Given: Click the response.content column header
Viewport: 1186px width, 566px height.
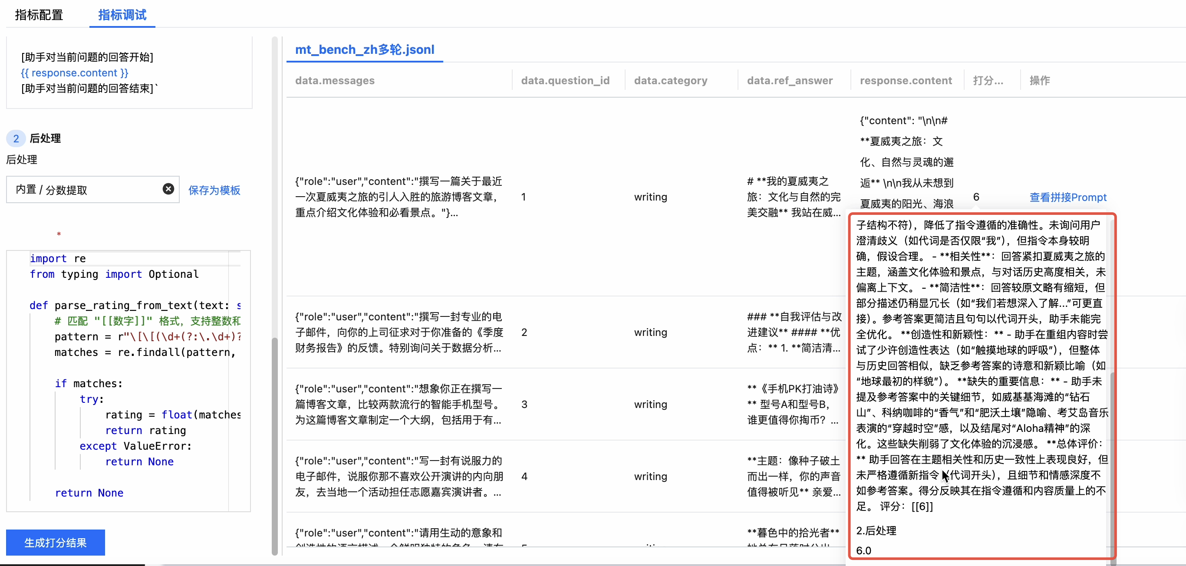Looking at the screenshot, I should [x=905, y=81].
